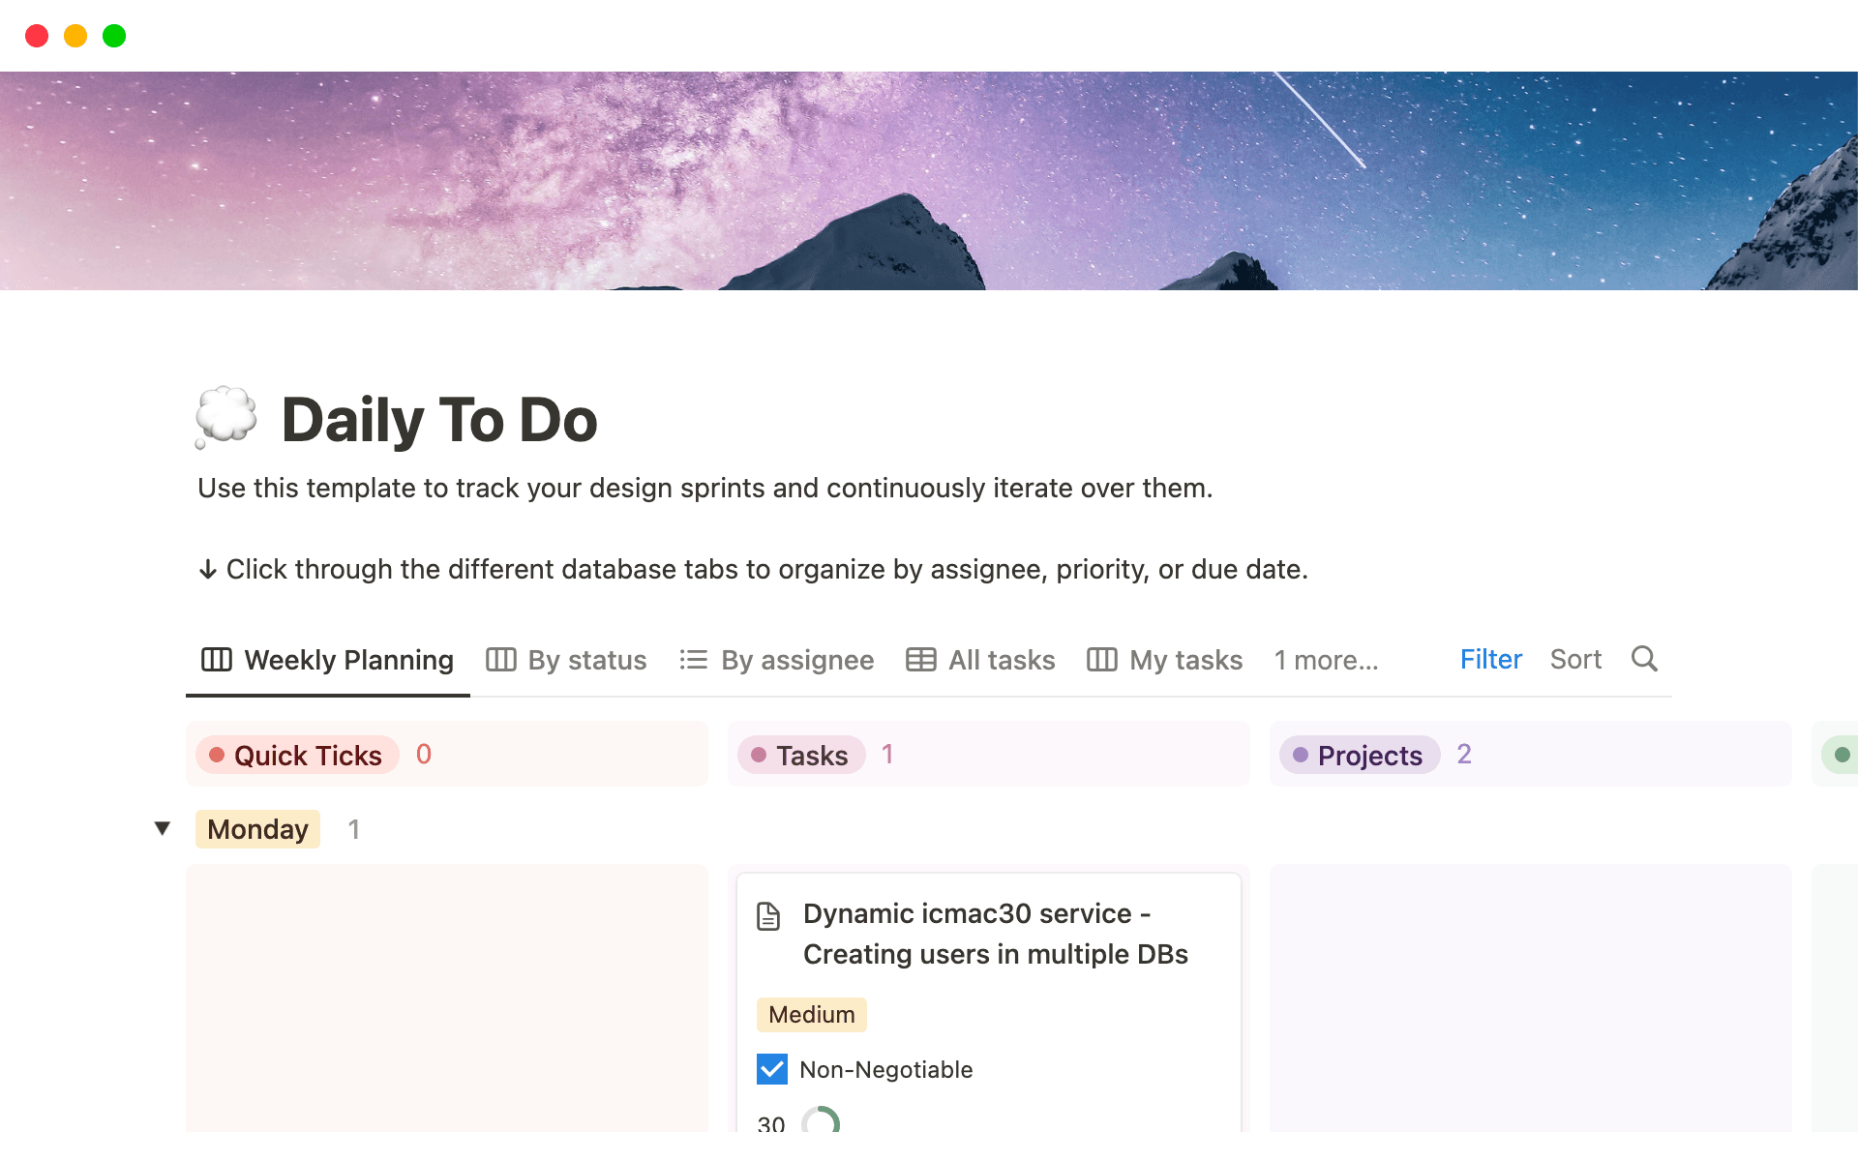Click the All tasks table icon
The height and width of the screenshot is (1161, 1858).
920,660
